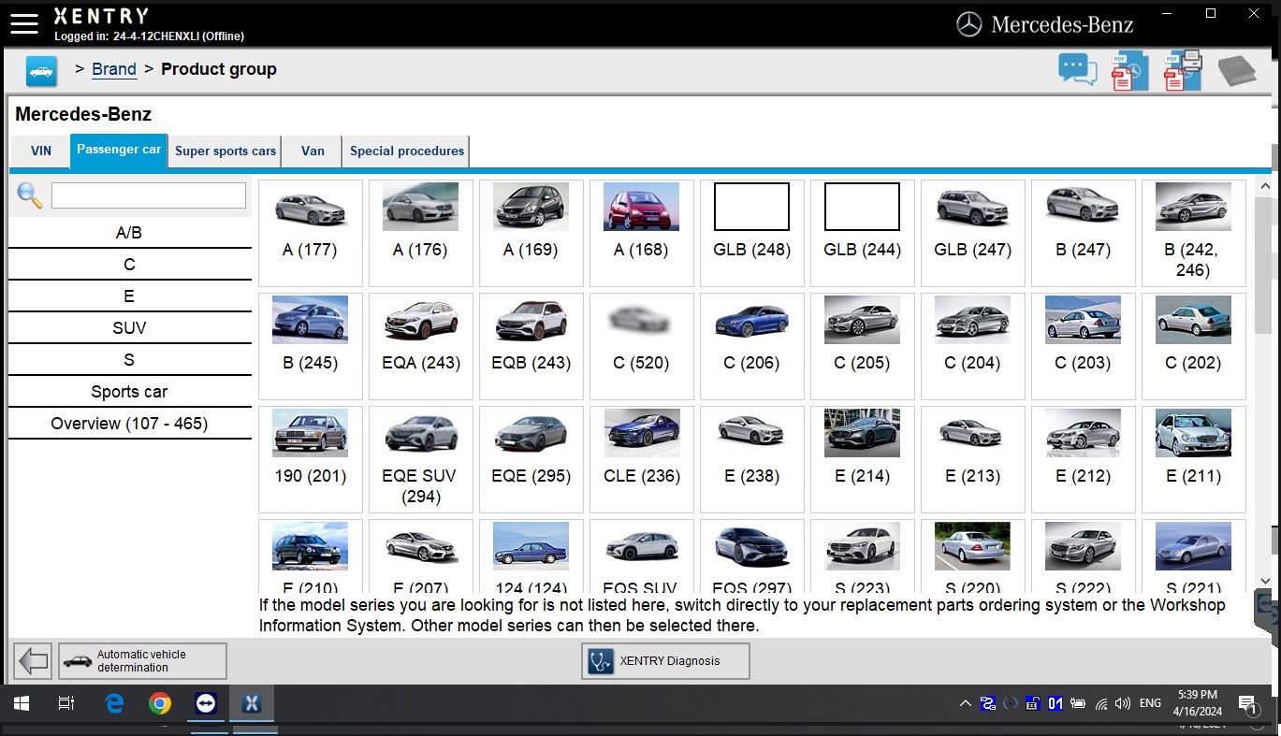Switch to the VIN tab

(41, 152)
